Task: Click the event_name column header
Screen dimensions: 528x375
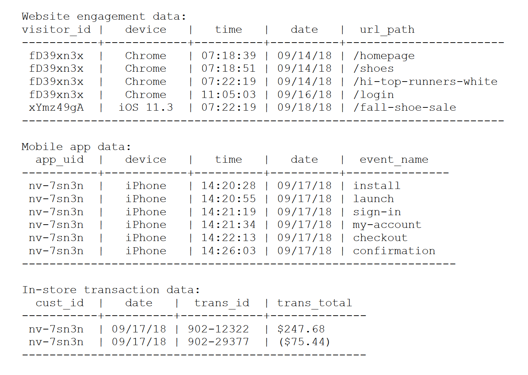Action: 394,159
